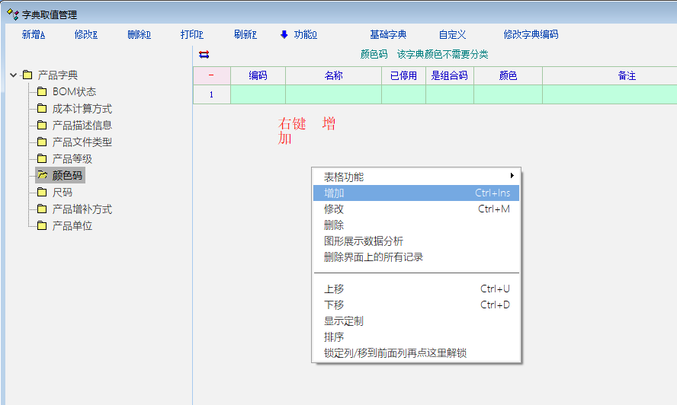
Task: Click the 已停用 column header
Action: (404, 75)
